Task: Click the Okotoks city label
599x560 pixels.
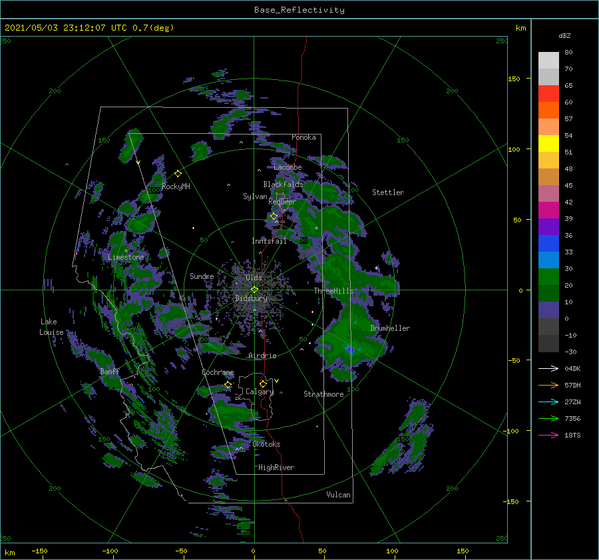Action: point(267,444)
